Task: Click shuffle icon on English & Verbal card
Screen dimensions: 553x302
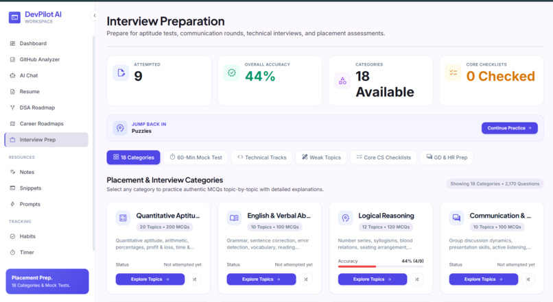Action: tap(306, 279)
